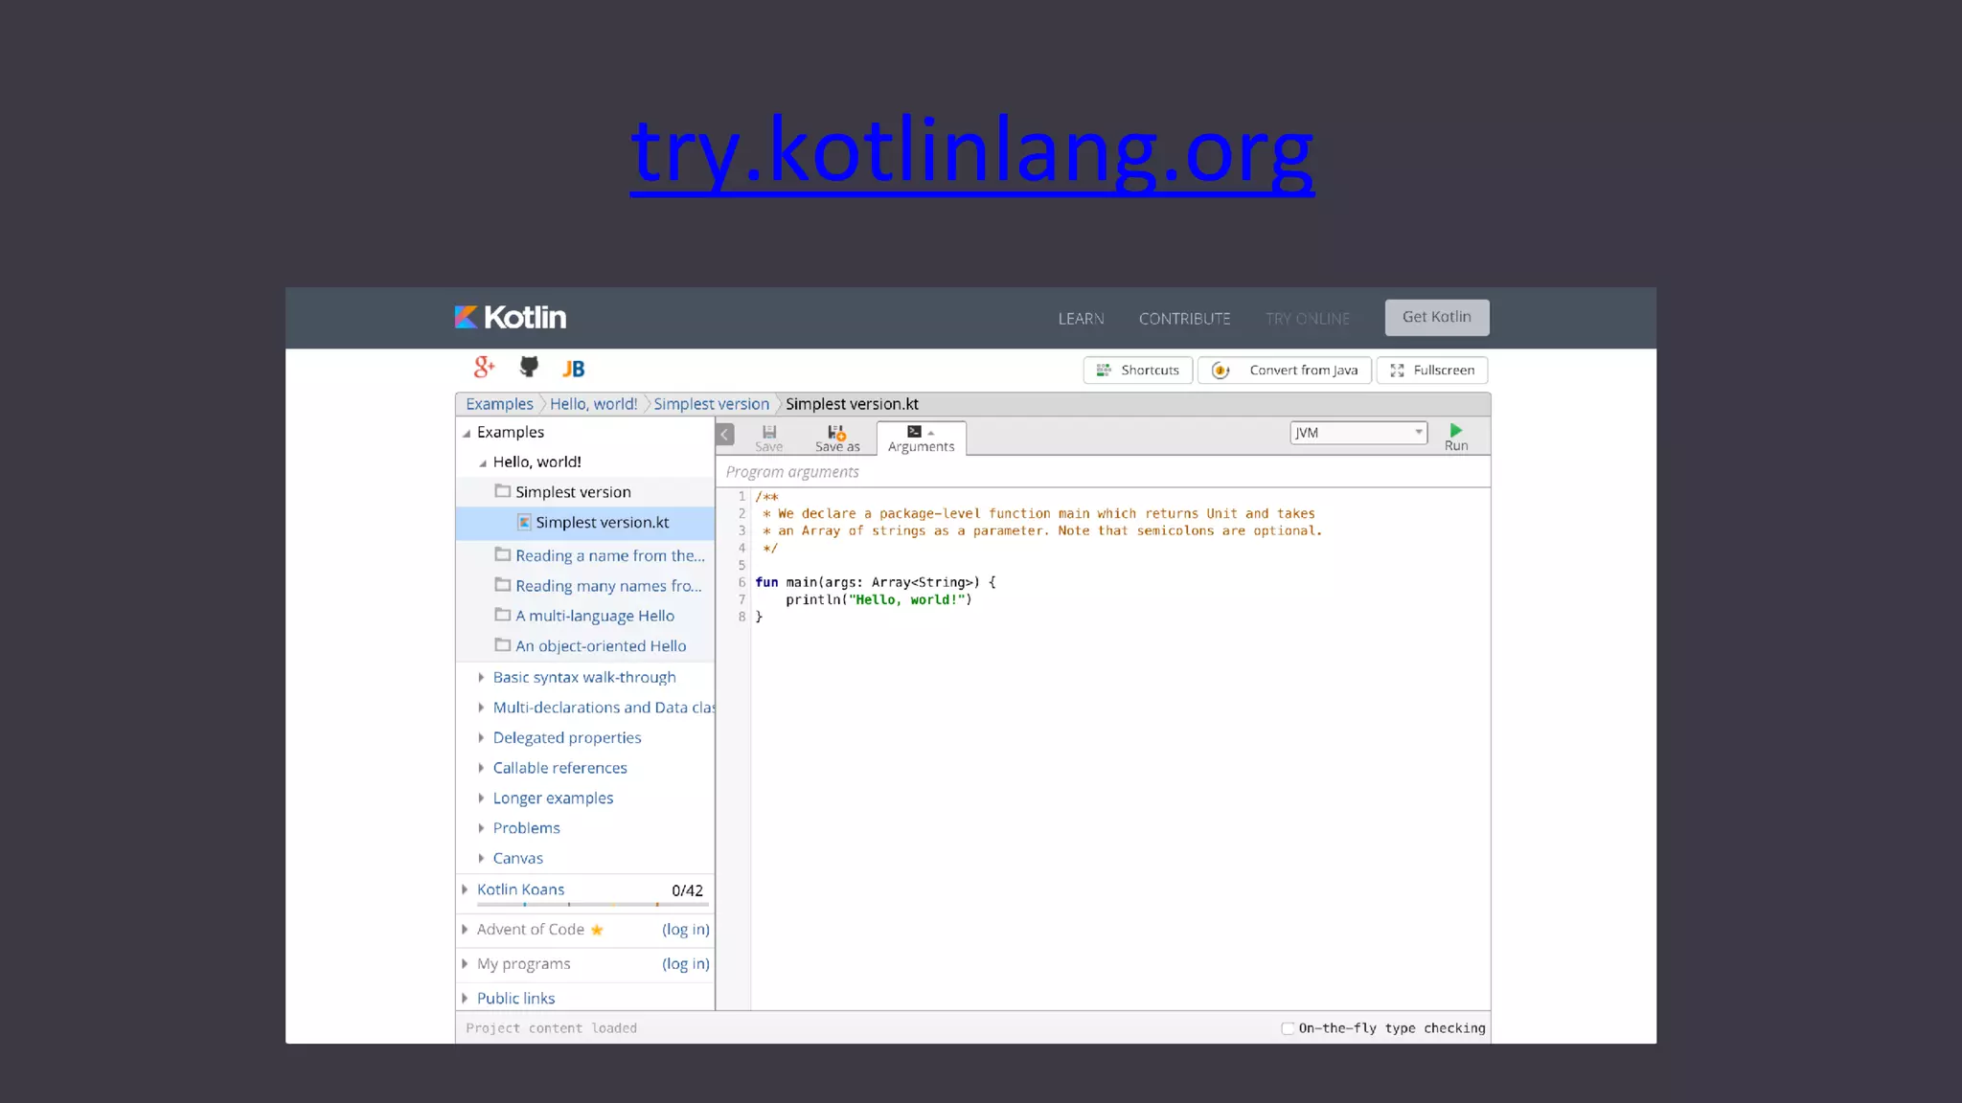The image size is (1962, 1103).
Task: Go to Hello, world! breadcrumb
Action: (x=593, y=404)
